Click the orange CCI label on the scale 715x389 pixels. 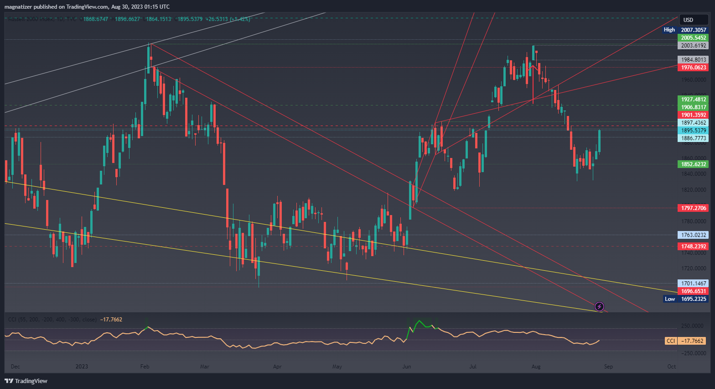tap(671, 341)
